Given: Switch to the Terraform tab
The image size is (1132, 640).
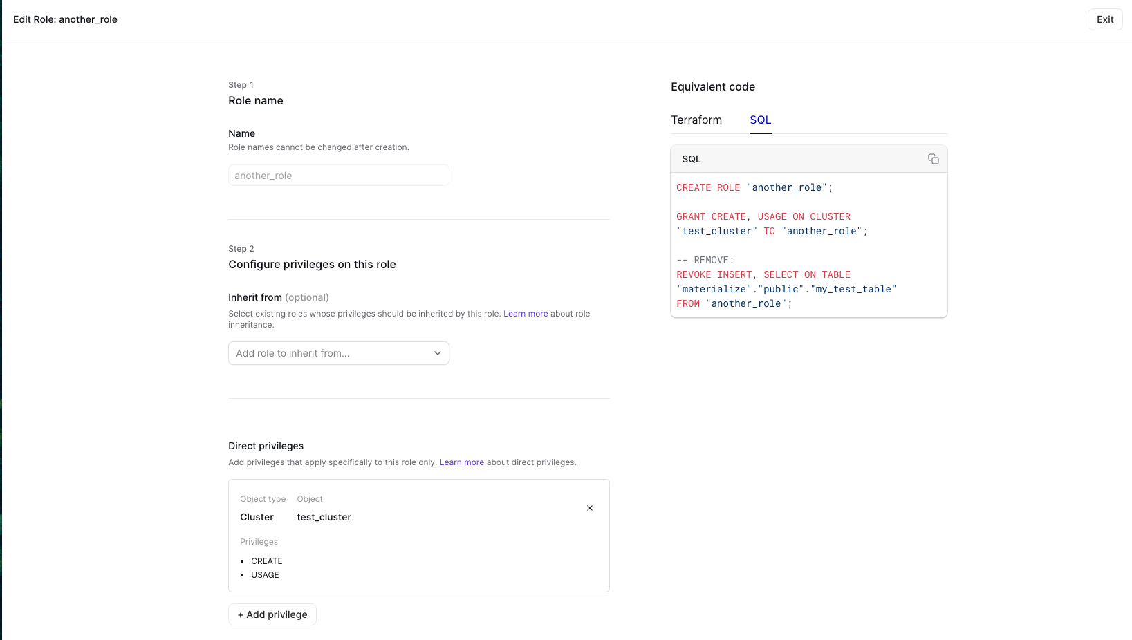Looking at the screenshot, I should 696,120.
